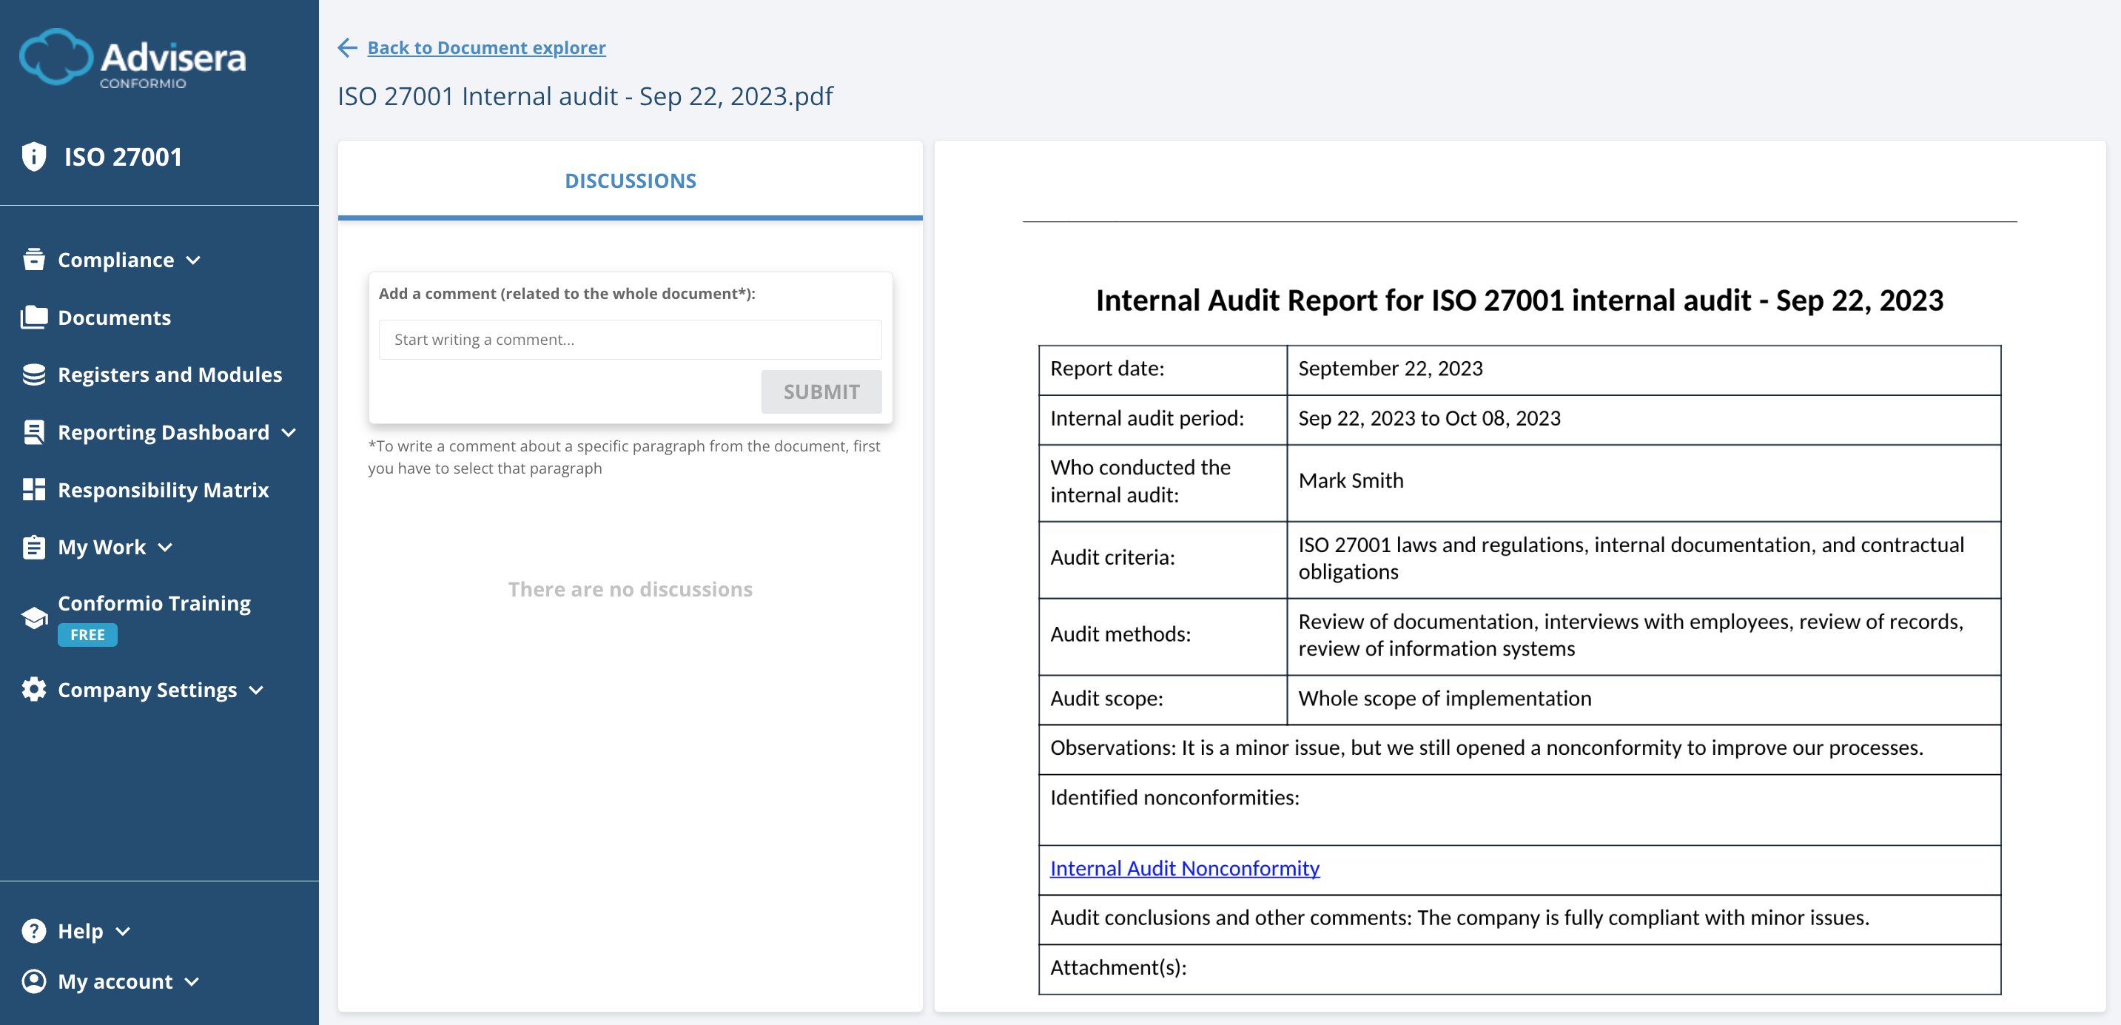Select the Conformio Training graduation cap icon
Screen dimensions: 2121x1025
(34, 617)
